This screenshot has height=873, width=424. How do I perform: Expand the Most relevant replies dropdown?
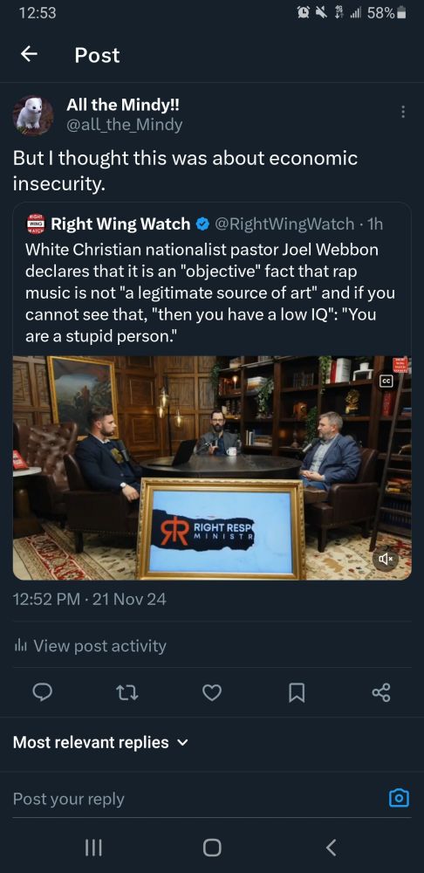(100, 742)
